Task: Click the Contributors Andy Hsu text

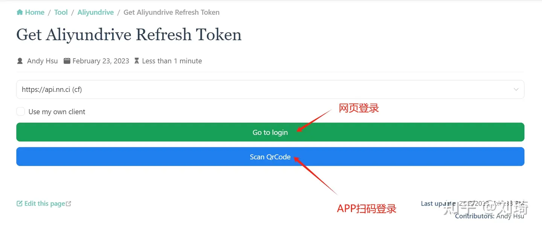Action: (489, 216)
